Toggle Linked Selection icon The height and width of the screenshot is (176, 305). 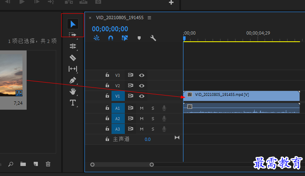tap(125, 38)
